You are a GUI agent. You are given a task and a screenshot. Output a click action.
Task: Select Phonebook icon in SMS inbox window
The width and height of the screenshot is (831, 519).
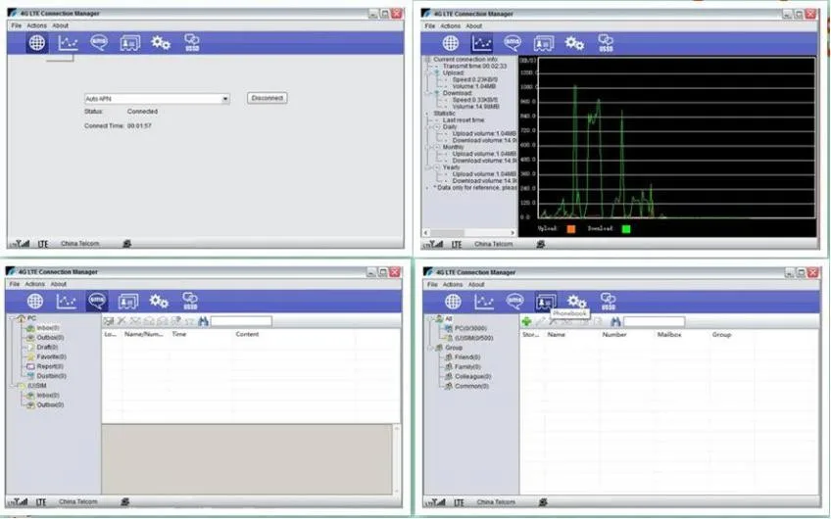pos(128,302)
